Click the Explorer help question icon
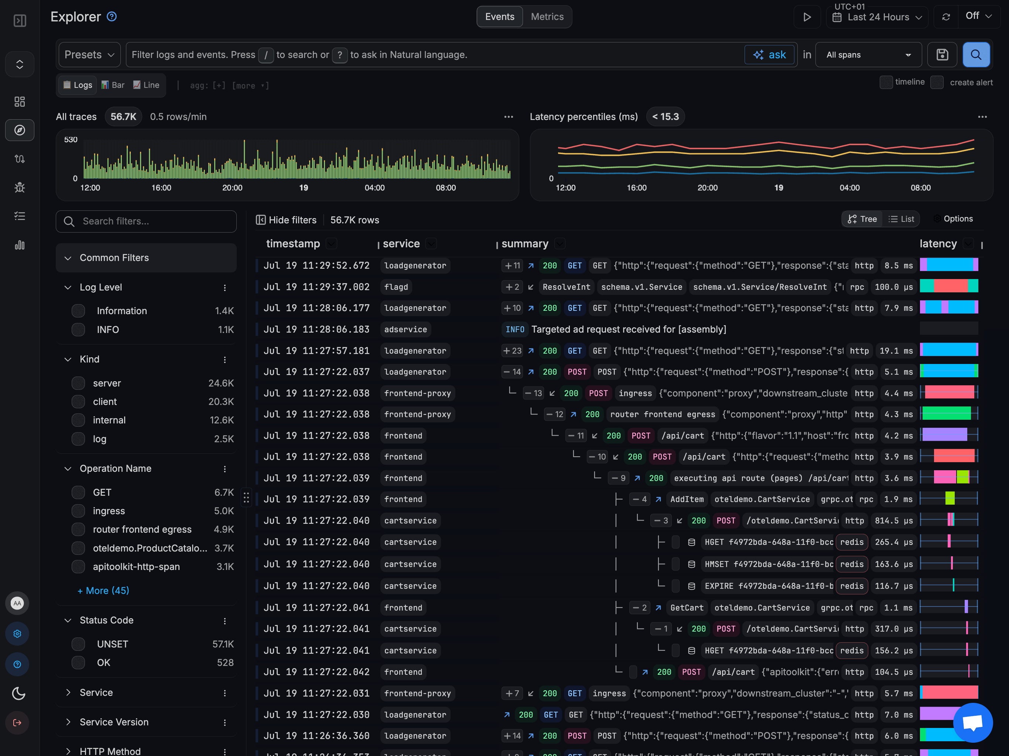 112,17
